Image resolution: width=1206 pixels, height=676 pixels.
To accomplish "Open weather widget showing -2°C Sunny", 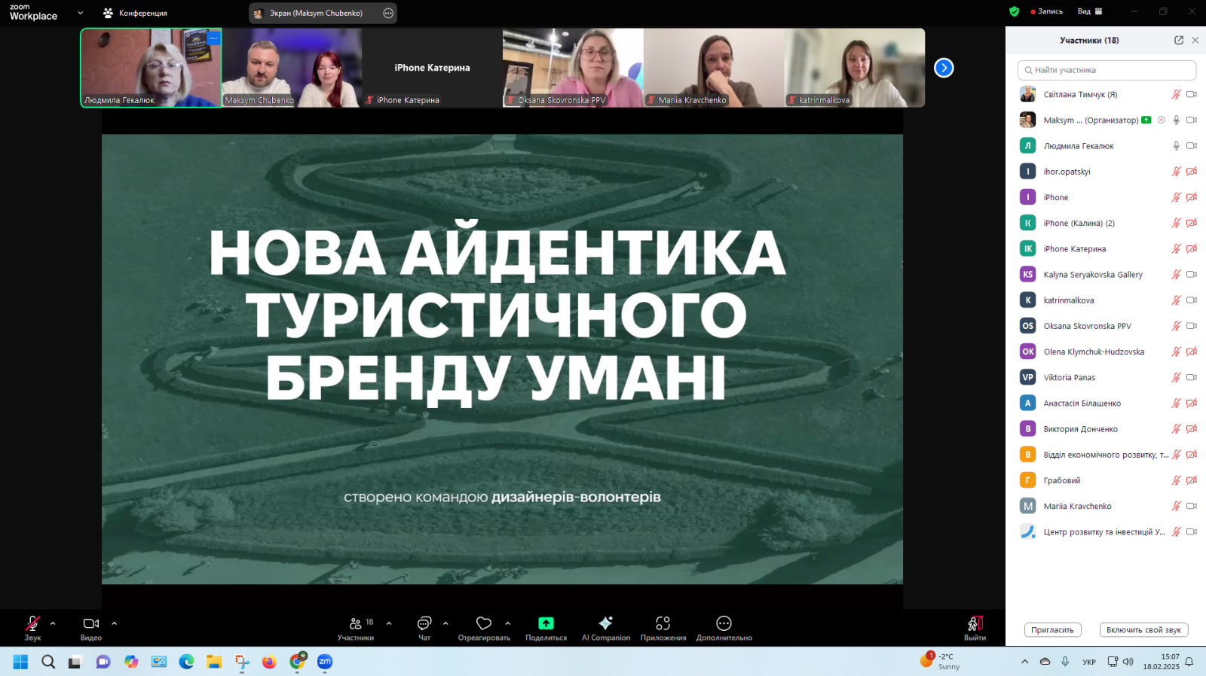I will [x=940, y=661].
